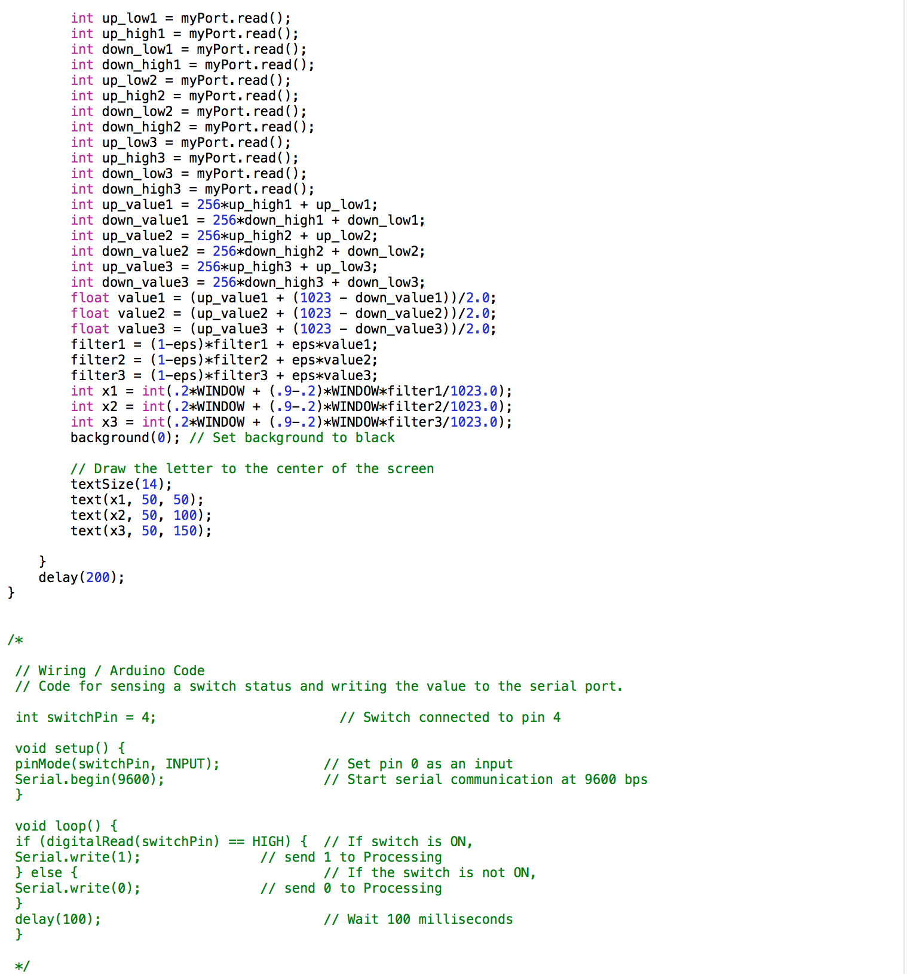
Task: Click the line 'int up_low3 = myPort.read();'
Action: tap(180, 143)
